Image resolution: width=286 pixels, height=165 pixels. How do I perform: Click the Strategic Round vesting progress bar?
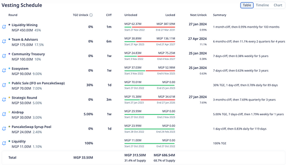tap(149, 101)
